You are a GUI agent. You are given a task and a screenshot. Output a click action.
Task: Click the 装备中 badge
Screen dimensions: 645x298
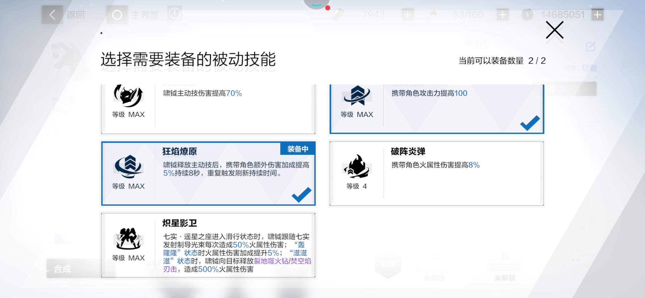[298, 149]
